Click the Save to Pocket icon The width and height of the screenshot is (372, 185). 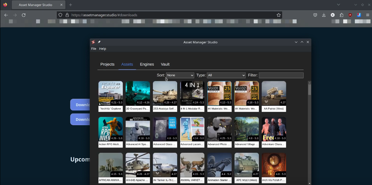coord(315,15)
